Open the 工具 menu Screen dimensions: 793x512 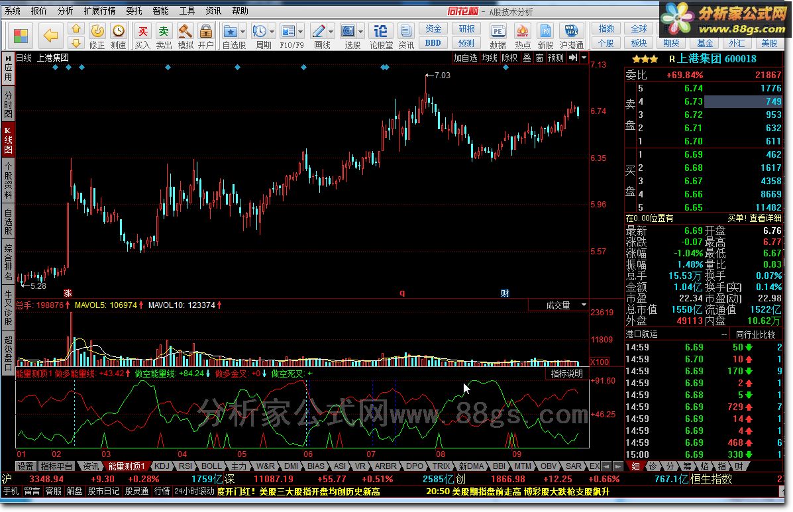click(187, 11)
